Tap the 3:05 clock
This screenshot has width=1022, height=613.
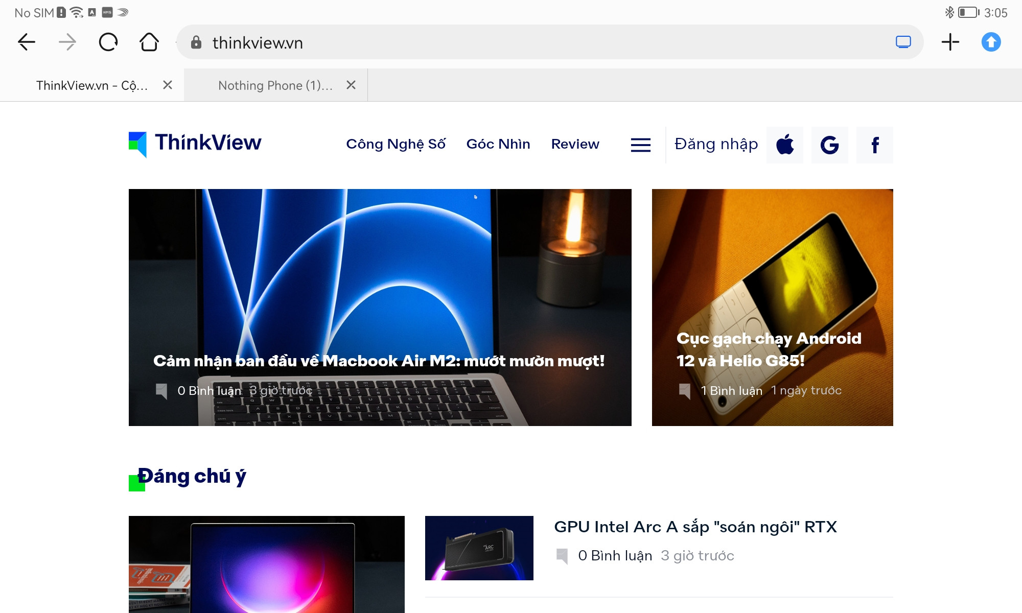click(x=996, y=13)
